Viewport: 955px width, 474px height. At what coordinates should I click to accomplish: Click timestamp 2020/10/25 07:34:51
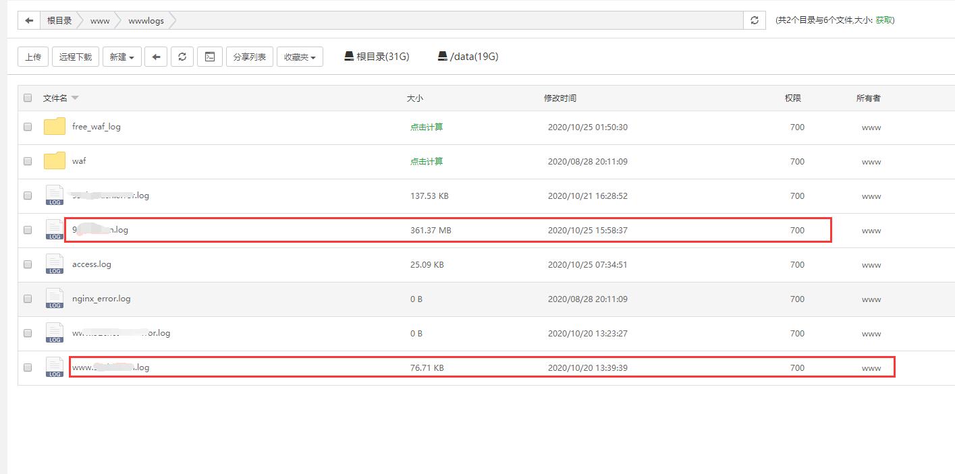(x=588, y=264)
